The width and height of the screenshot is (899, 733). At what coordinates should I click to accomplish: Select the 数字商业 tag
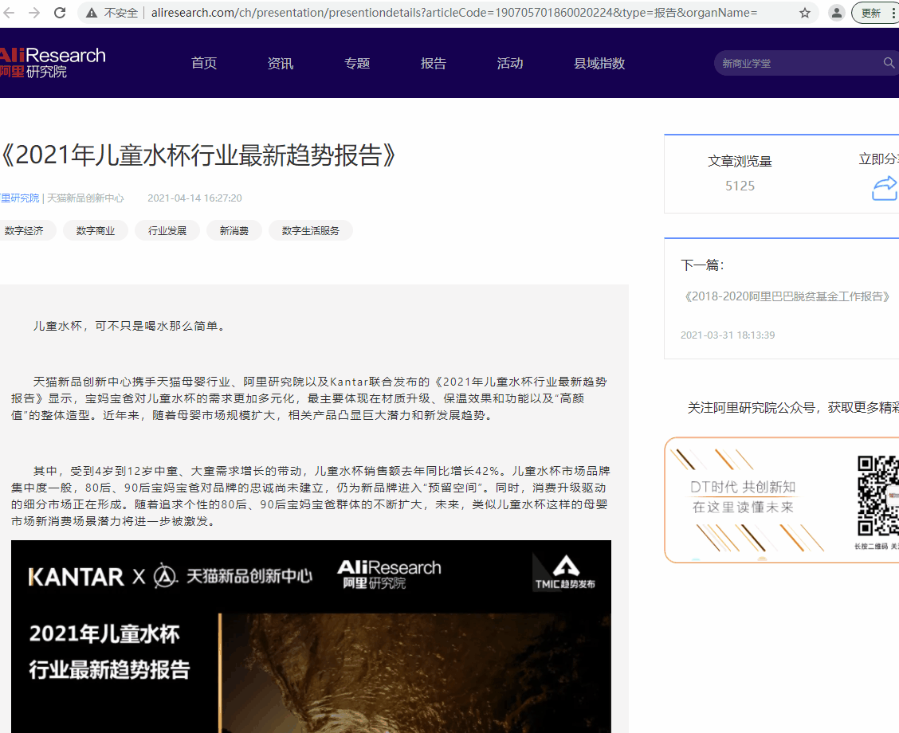pos(95,230)
